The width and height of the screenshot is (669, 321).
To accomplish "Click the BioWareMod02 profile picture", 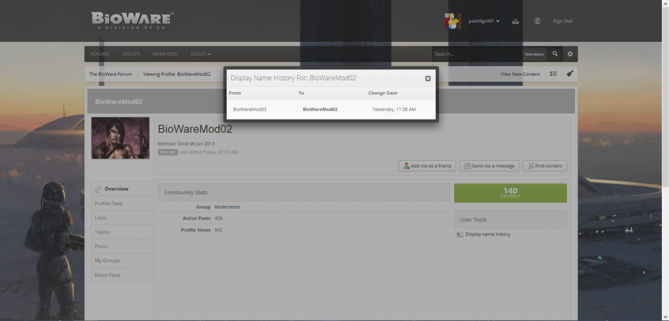I will click(x=120, y=138).
